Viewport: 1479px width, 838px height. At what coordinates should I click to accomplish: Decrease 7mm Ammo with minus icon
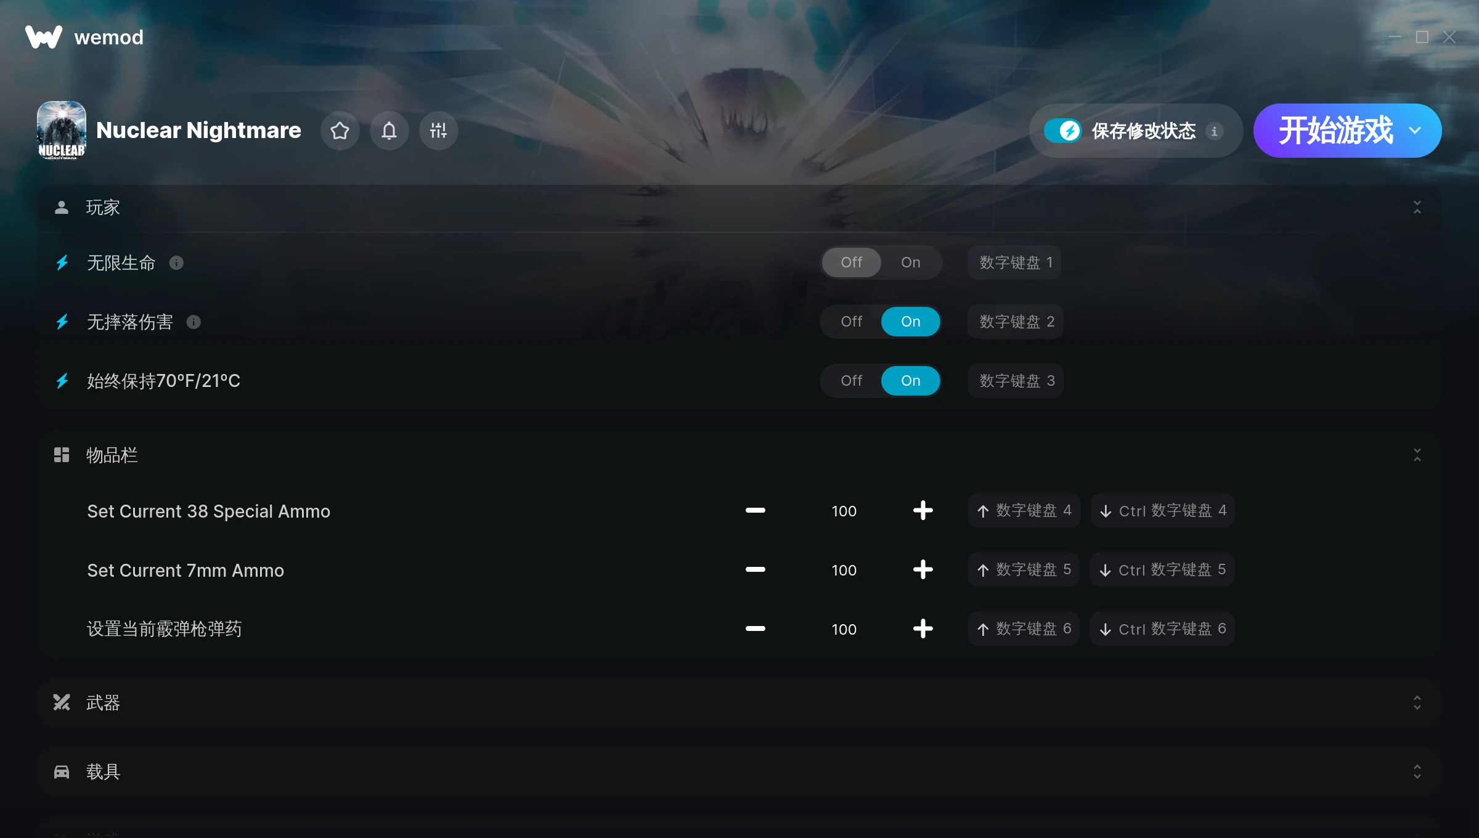(x=755, y=569)
